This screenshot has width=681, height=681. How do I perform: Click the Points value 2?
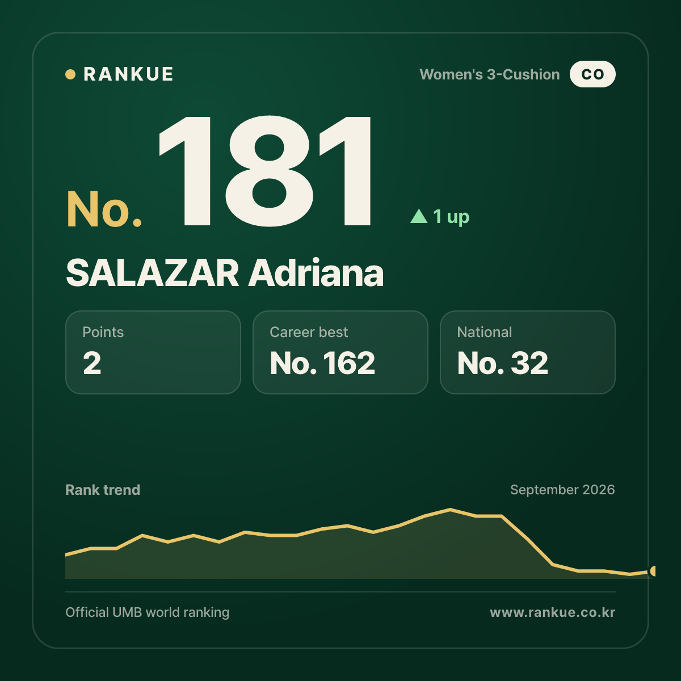tap(92, 363)
